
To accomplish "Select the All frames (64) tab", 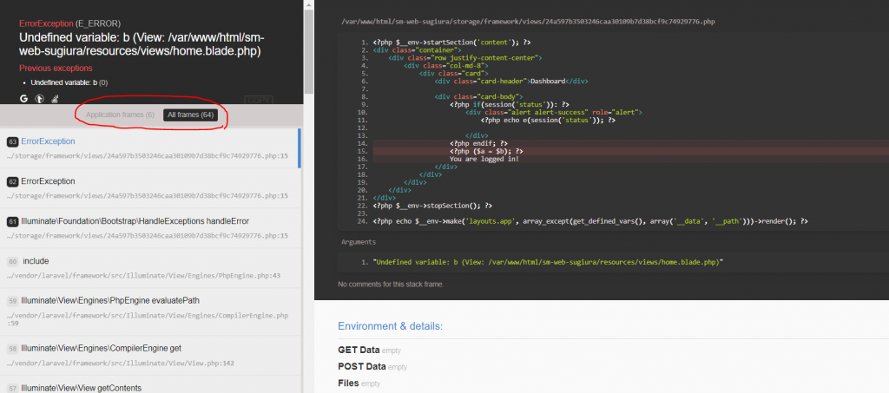I will [x=190, y=115].
